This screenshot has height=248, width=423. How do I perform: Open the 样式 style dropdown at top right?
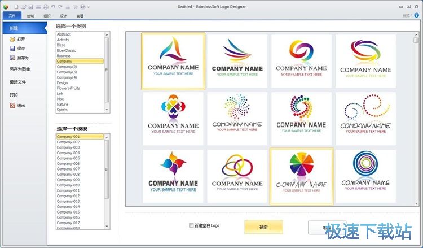pos(407,16)
